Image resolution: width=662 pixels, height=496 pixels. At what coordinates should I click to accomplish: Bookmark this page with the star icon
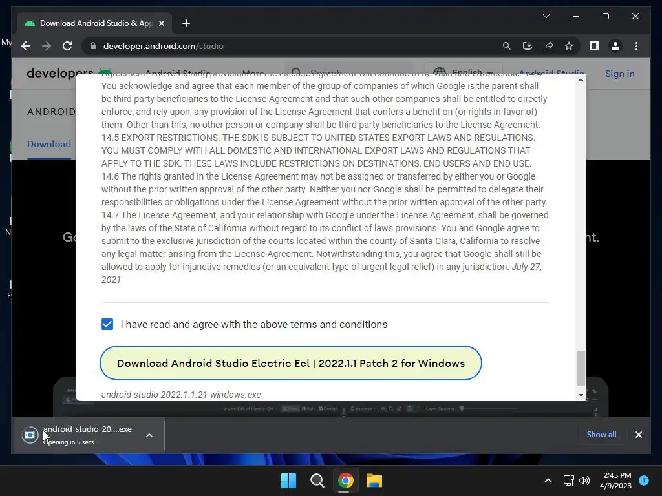[x=569, y=46]
